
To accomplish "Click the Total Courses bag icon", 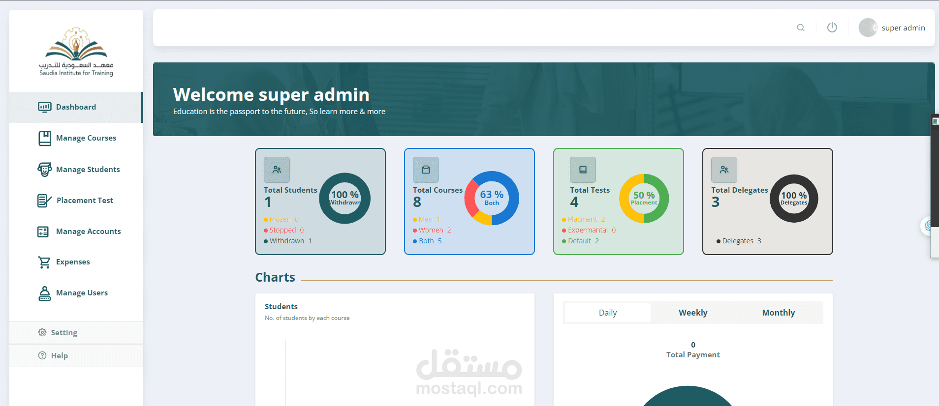I will pyautogui.click(x=426, y=170).
